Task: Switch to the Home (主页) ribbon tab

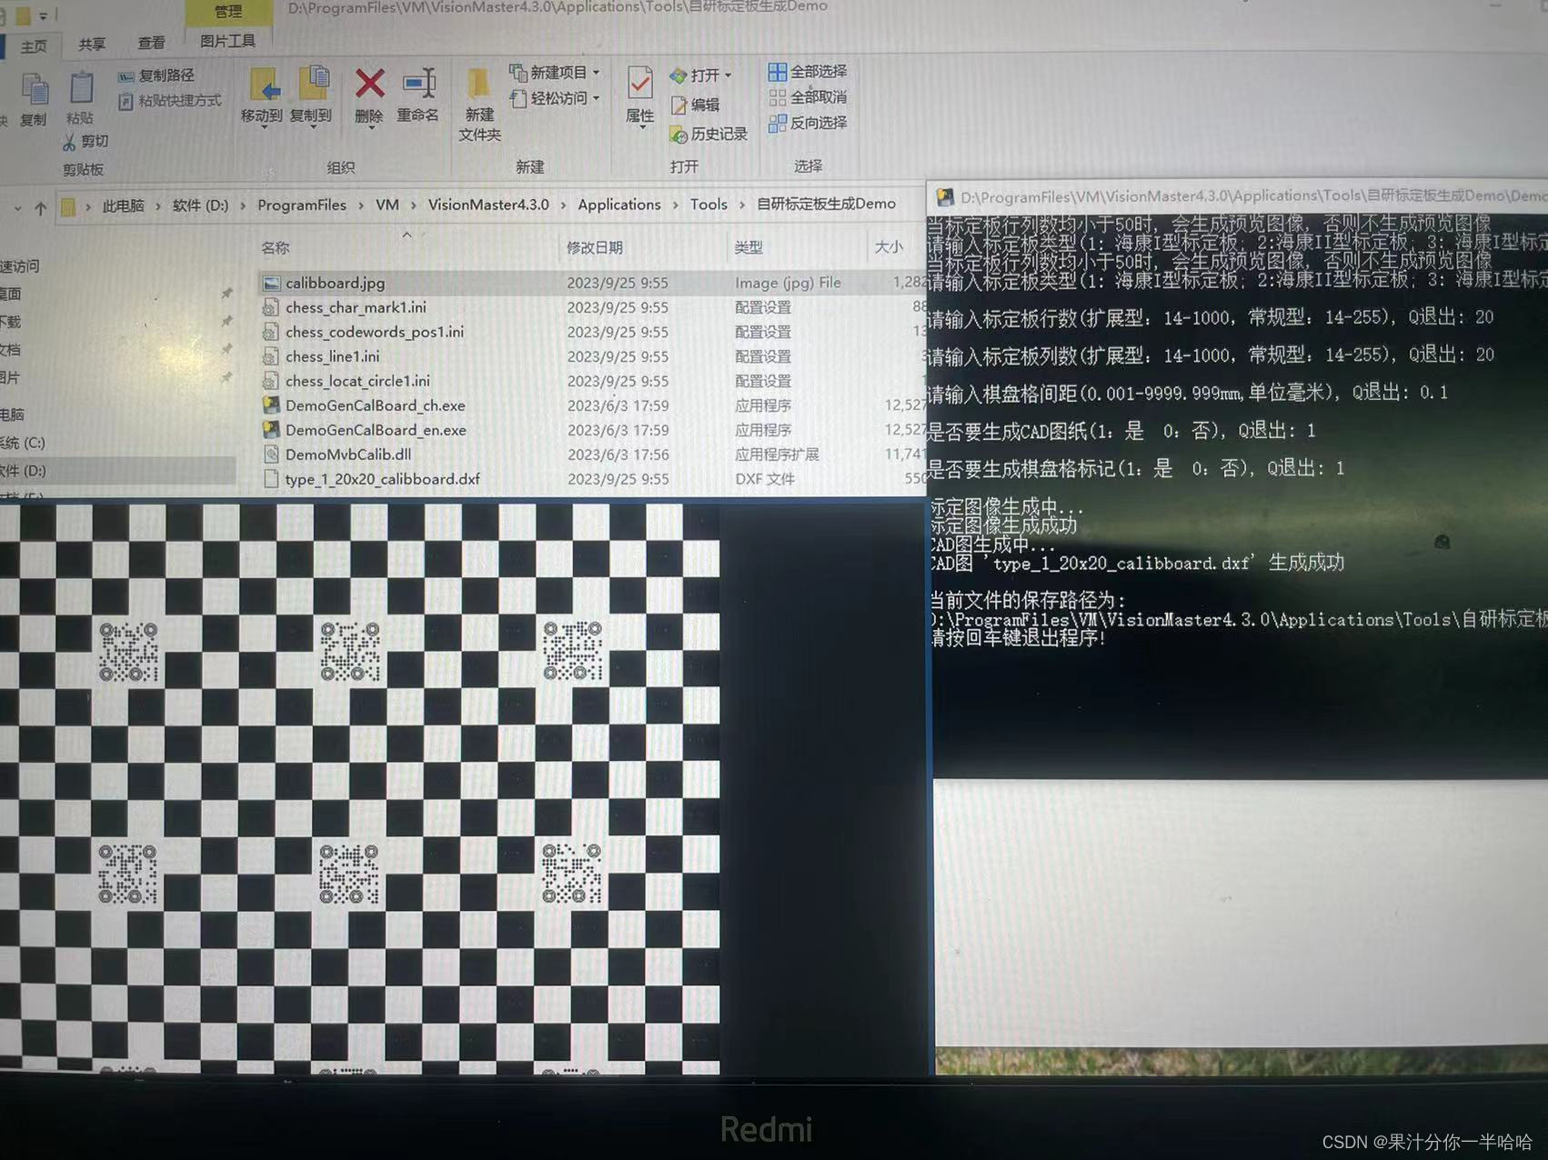Action: [35, 46]
